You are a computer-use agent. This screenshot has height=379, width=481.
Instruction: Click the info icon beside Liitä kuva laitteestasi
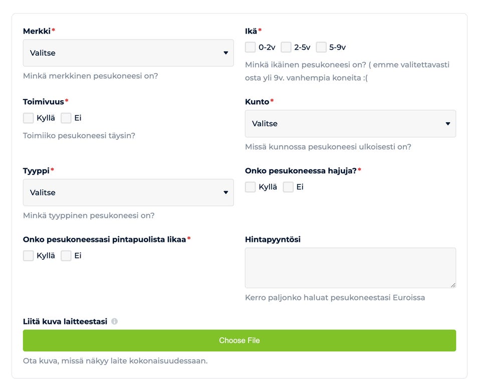tap(114, 321)
